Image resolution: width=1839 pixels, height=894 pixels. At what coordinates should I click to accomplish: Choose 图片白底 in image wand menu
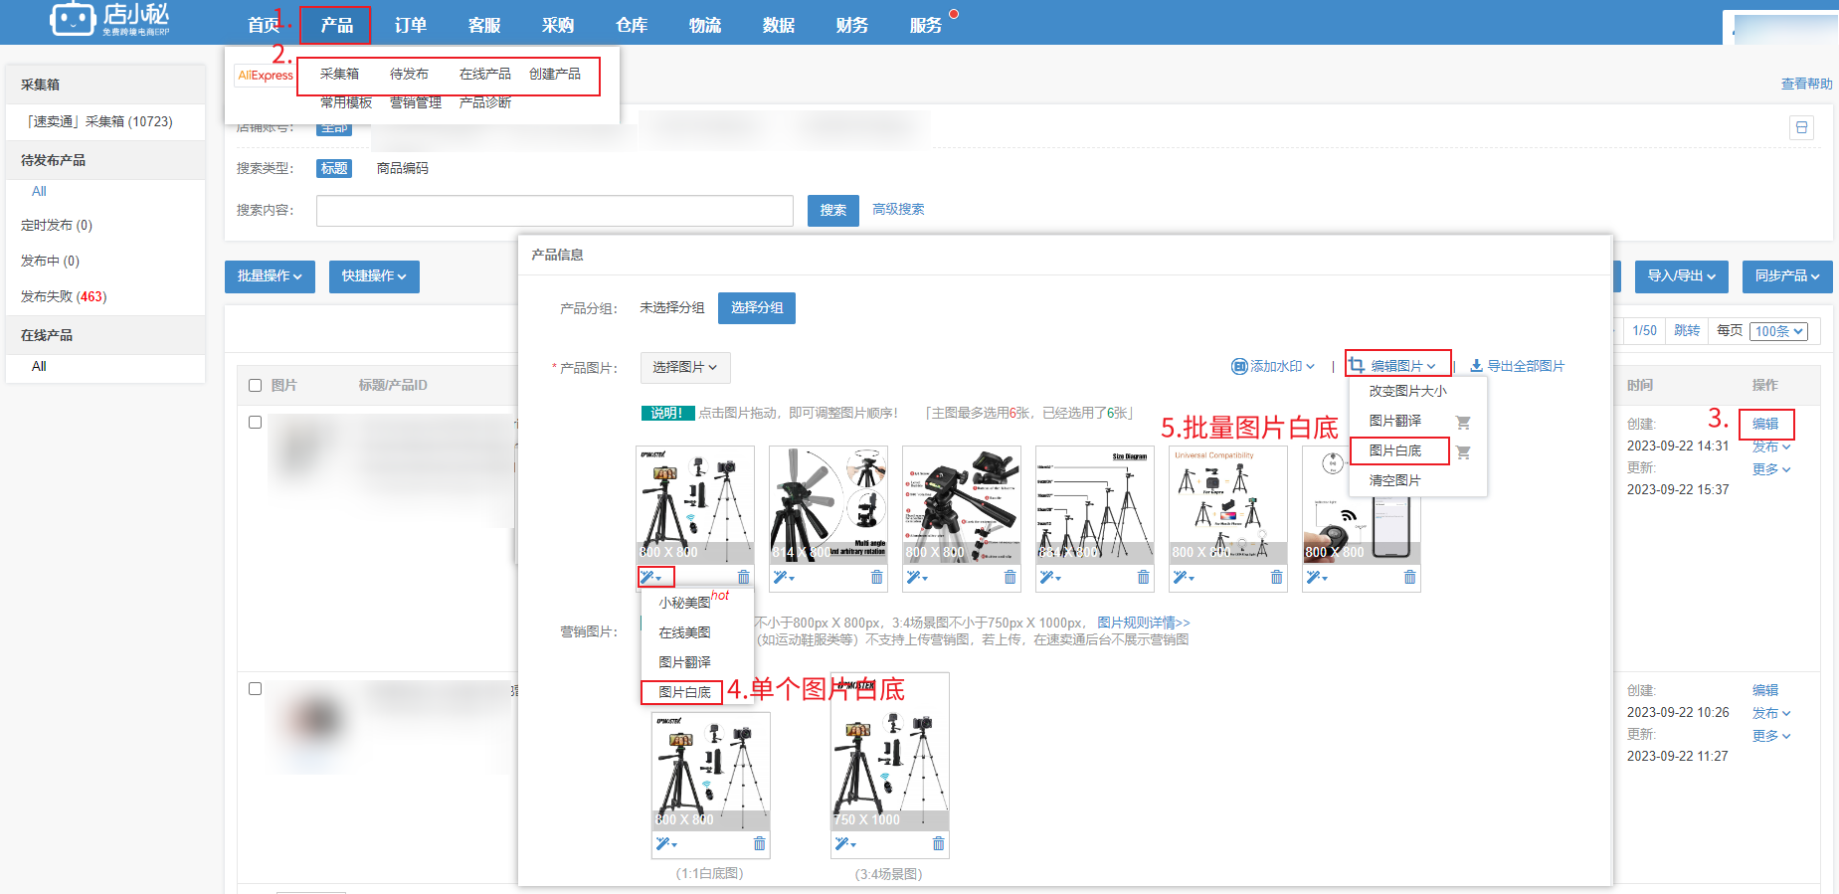click(x=684, y=692)
